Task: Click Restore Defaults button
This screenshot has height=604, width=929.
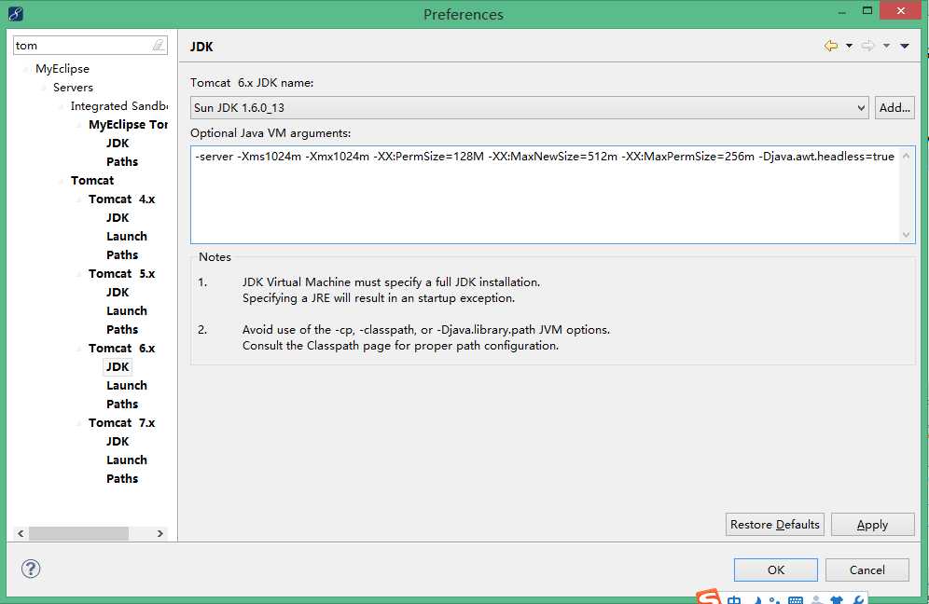Action: (775, 525)
